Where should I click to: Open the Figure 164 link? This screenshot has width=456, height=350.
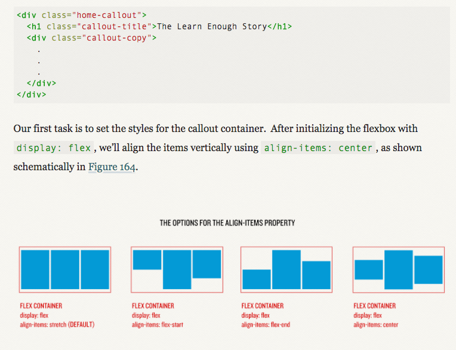112,167
